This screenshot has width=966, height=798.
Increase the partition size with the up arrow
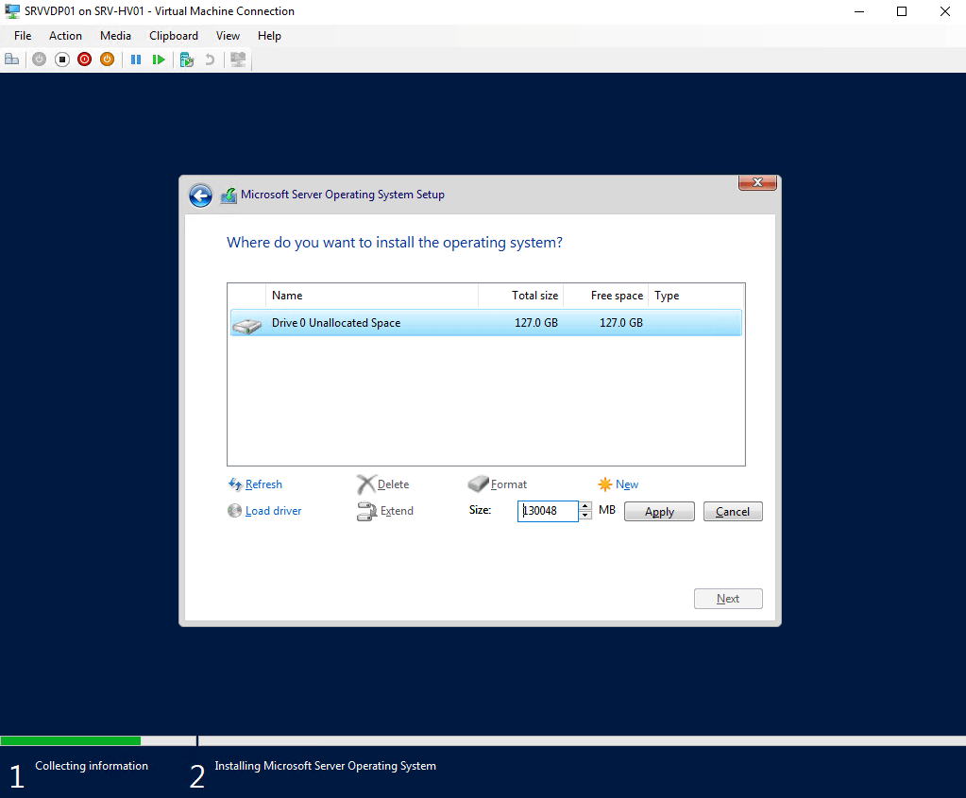pyautogui.click(x=585, y=506)
